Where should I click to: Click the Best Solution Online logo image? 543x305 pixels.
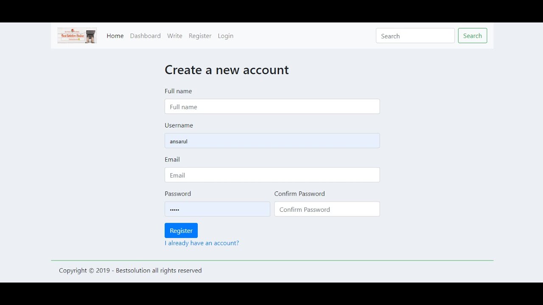(x=77, y=36)
